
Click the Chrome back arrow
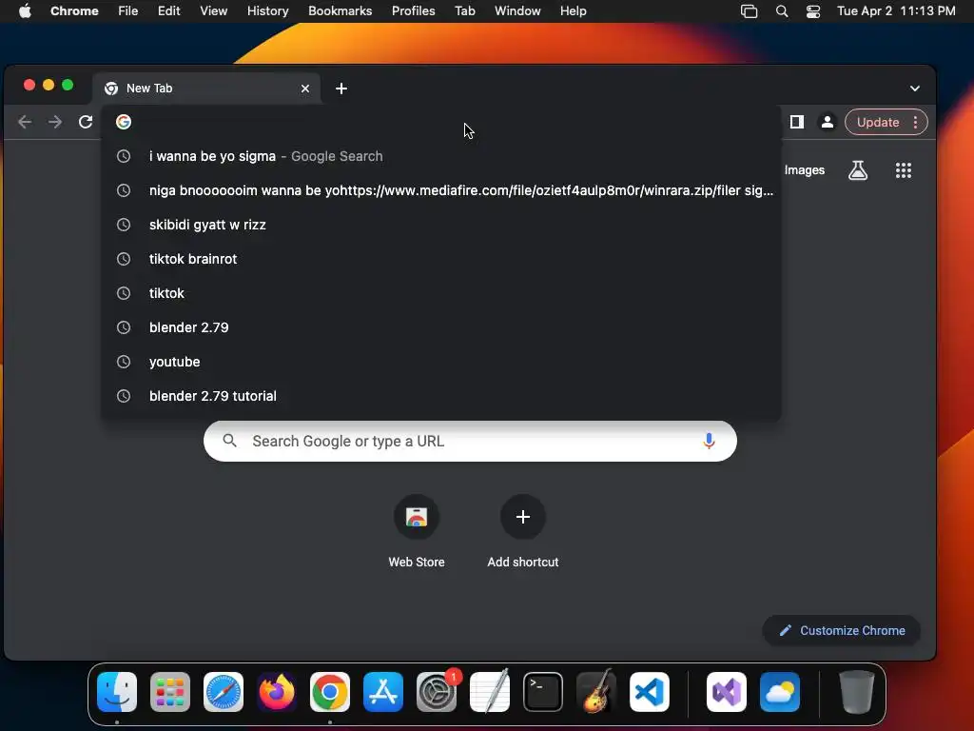tap(25, 122)
